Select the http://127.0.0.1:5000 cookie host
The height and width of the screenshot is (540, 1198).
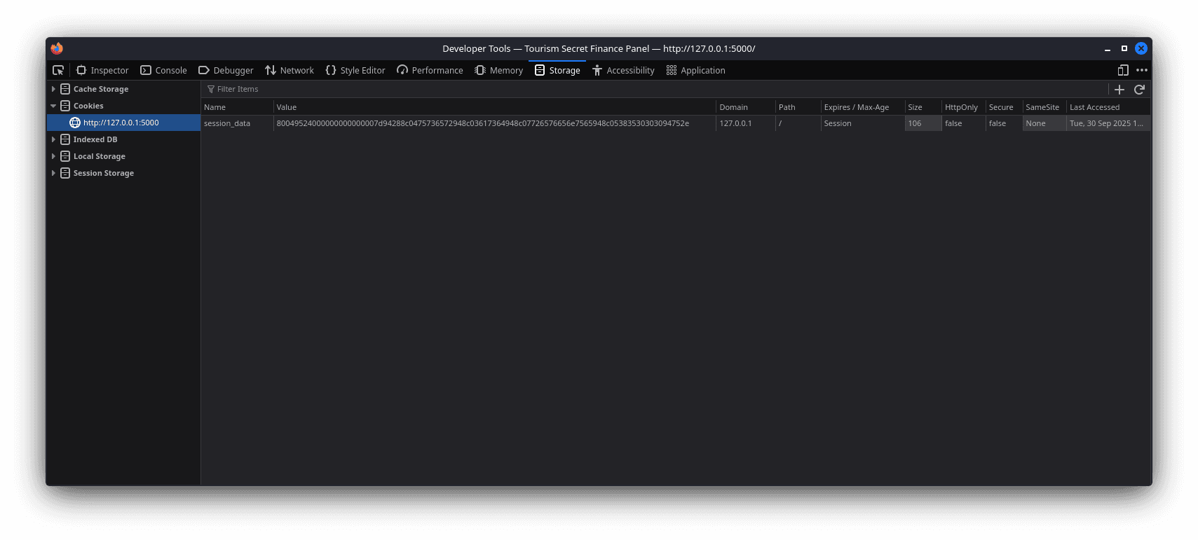(x=121, y=123)
